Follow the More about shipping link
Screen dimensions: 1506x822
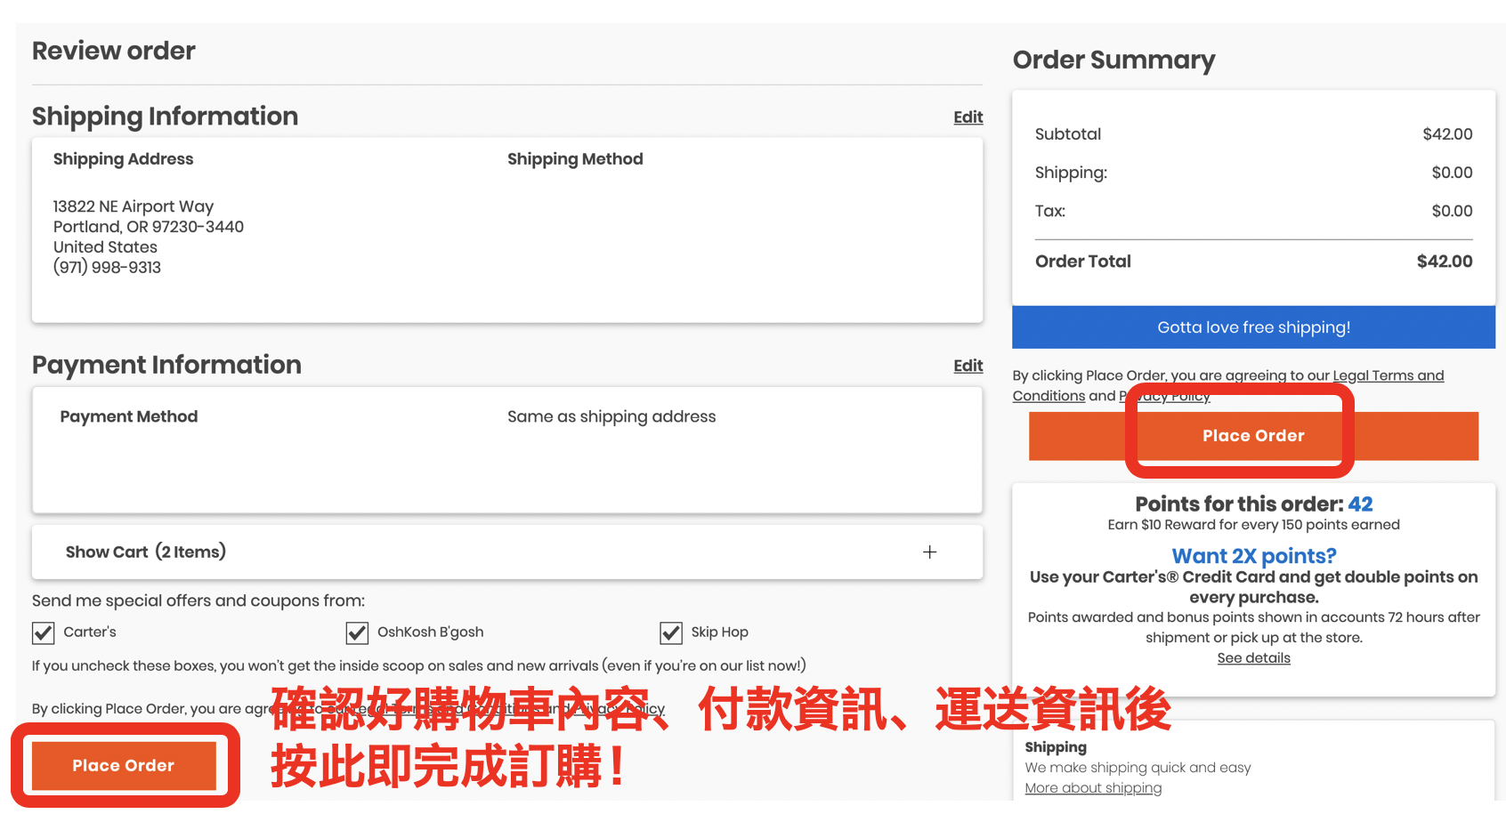(x=1093, y=788)
